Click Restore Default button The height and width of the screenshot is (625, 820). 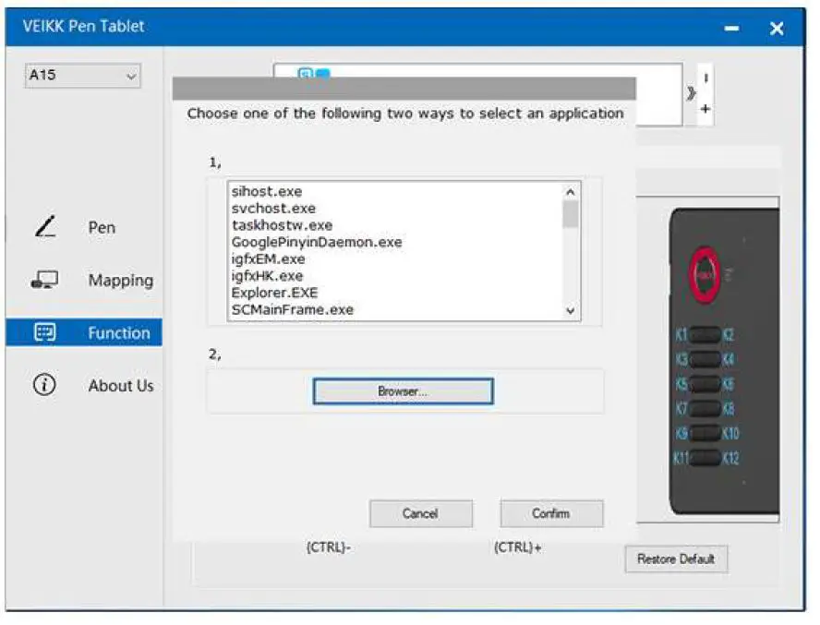(676, 559)
